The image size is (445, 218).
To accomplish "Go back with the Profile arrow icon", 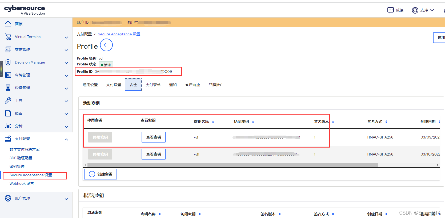I will click(x=106, y=45).
